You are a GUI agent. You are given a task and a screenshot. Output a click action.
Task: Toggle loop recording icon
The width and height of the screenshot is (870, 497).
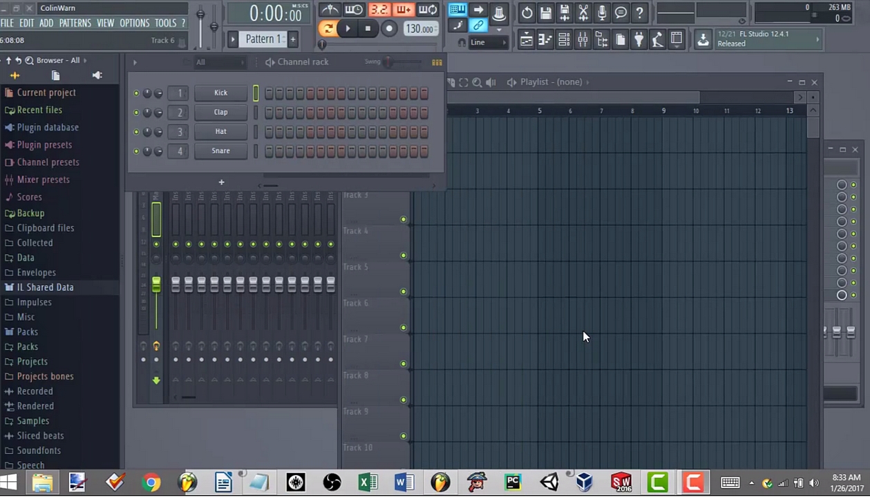(428, 10)
